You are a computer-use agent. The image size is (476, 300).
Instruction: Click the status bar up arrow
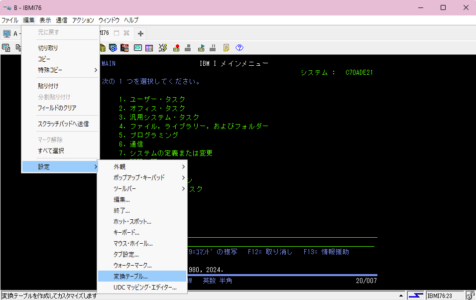click(x=401, y=296)
